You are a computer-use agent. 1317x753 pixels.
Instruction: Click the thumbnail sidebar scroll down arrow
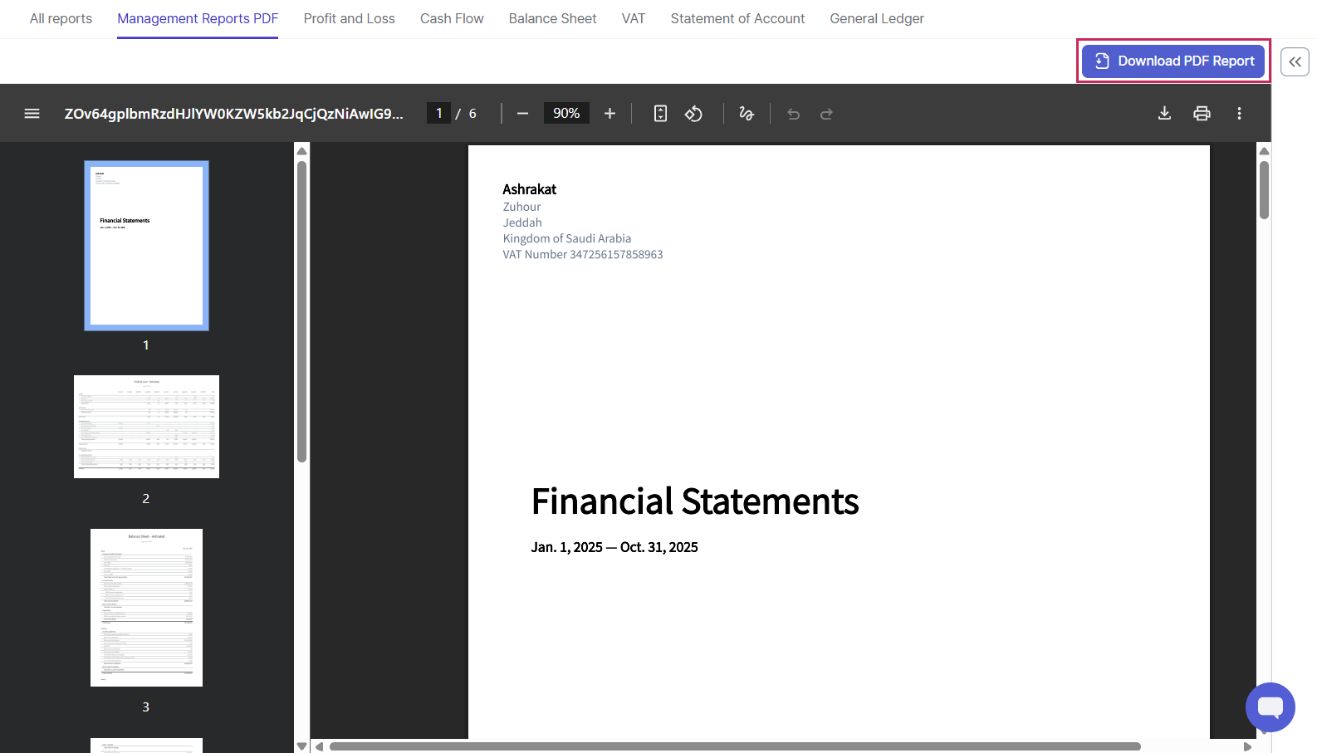302,746
